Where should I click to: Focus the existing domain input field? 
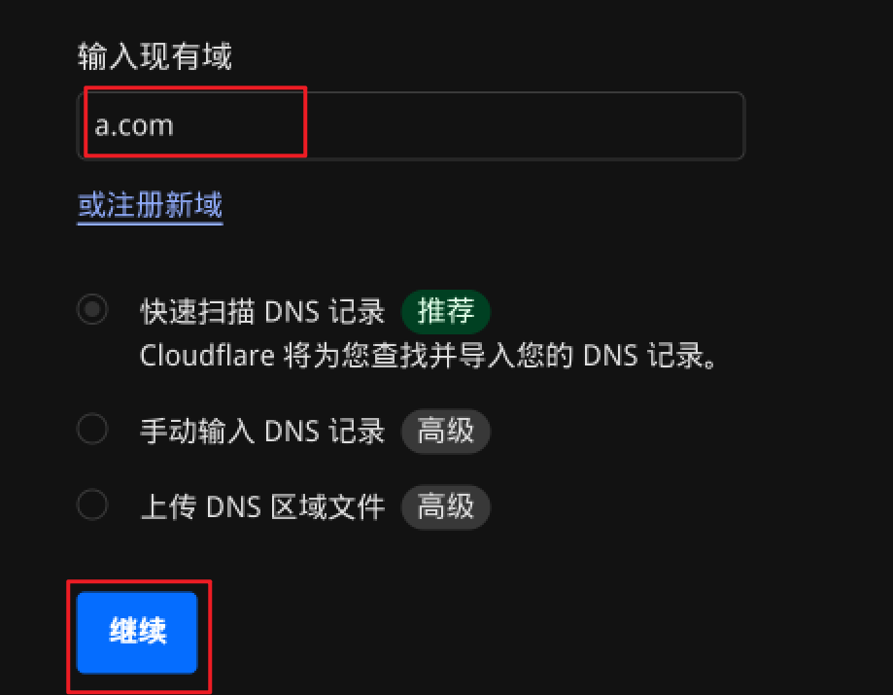[411, 126]
